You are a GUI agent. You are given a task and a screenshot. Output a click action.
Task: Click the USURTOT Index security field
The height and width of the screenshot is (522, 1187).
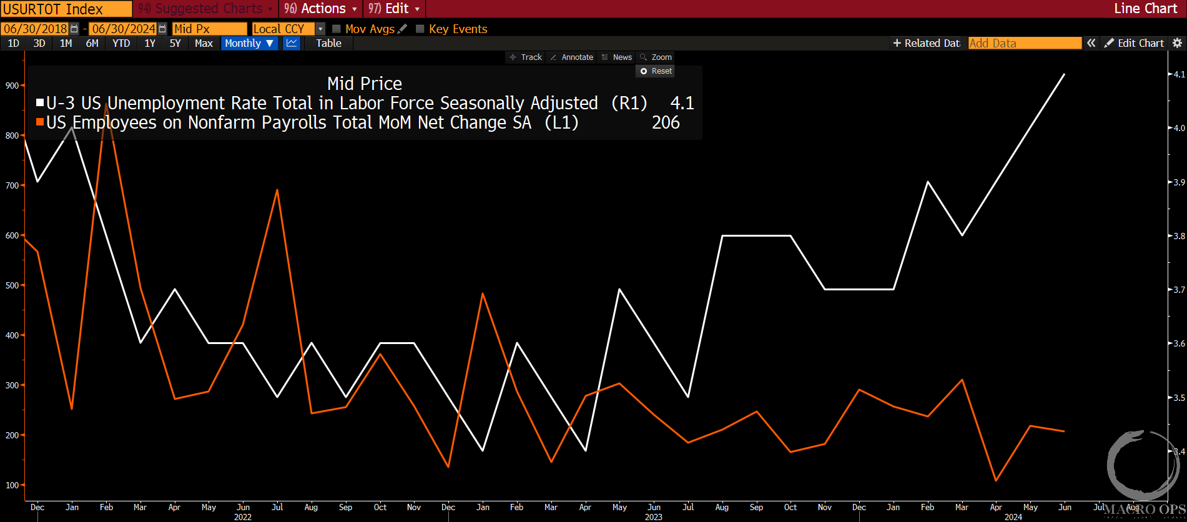coord(66,9)
